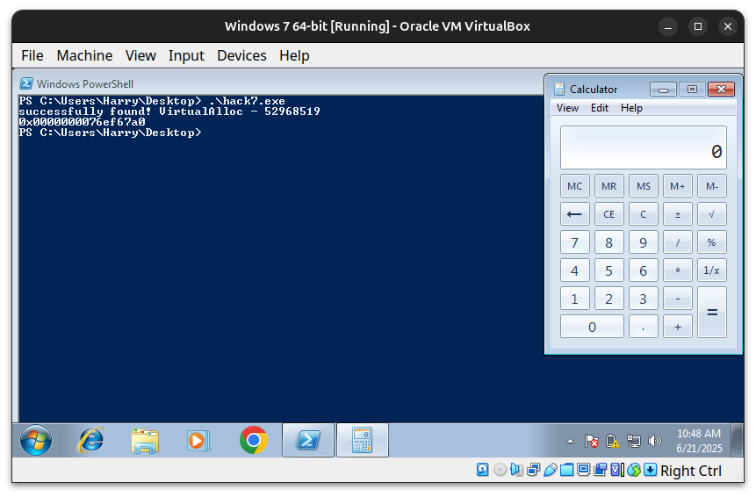The image size is (756, 497).
Task: Click the PowerShell title bar icon
Action: (x=26, y=83)
